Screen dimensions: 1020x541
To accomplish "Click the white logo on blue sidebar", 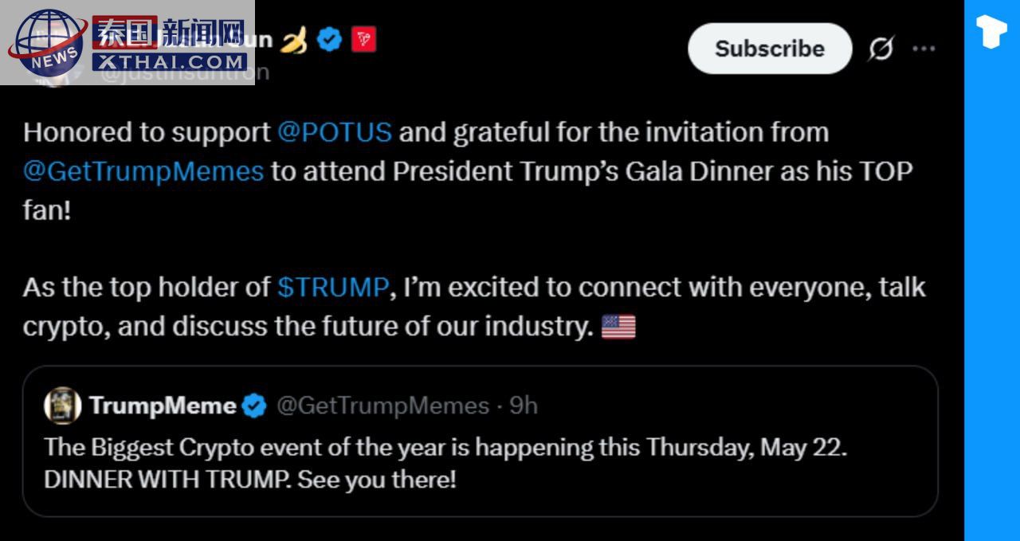I will (991, 32).
